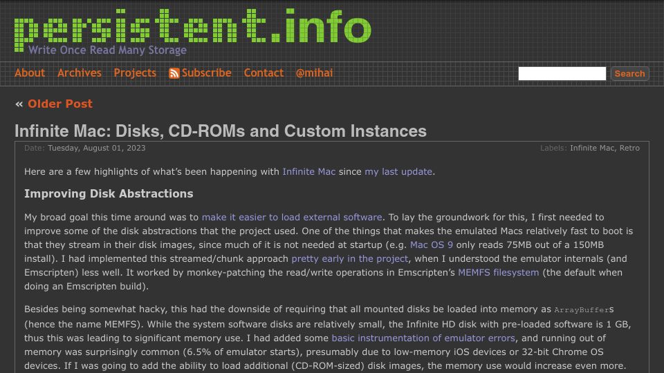664x373 pixels.
Task: Open the Contact page
Action: [264, 73]
